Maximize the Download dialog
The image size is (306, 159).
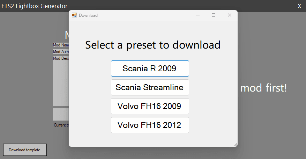click(x=214, y=15)
